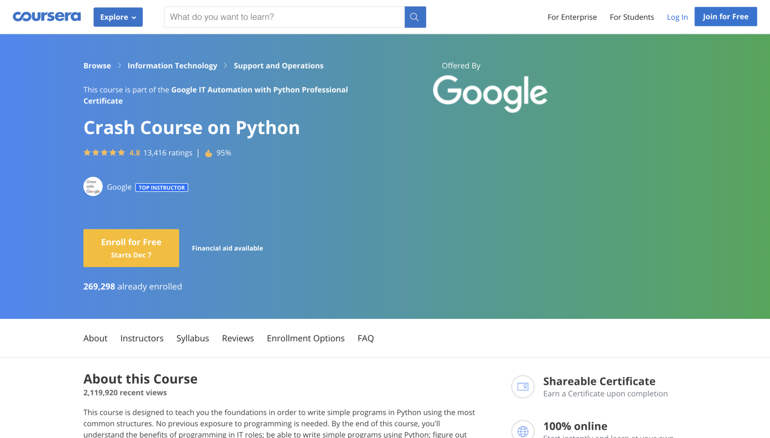770x438 pixels.
Task: Click the chevron after Browse breadcrumb
Action: pyautogui.click(x=119, y=66)
